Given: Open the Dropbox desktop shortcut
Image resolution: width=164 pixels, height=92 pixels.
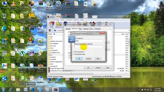Looking at the screenshot, I should pos(77,81).
